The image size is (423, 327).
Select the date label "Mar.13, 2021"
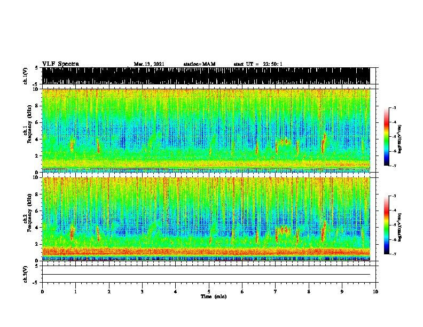point(149,64)
